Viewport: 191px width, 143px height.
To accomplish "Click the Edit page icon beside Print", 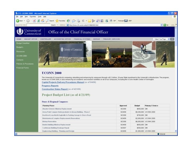I will [x=83, y=21].
